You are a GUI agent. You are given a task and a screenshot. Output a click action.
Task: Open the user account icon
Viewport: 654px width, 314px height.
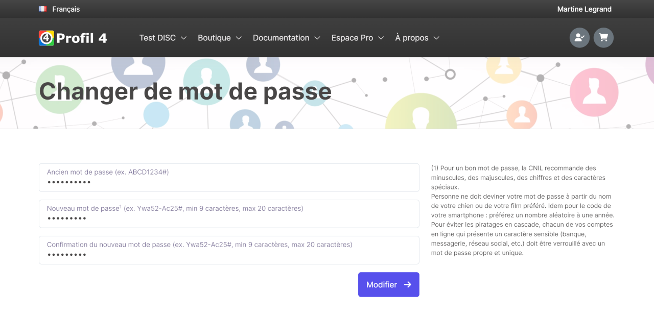coord(579,38)
